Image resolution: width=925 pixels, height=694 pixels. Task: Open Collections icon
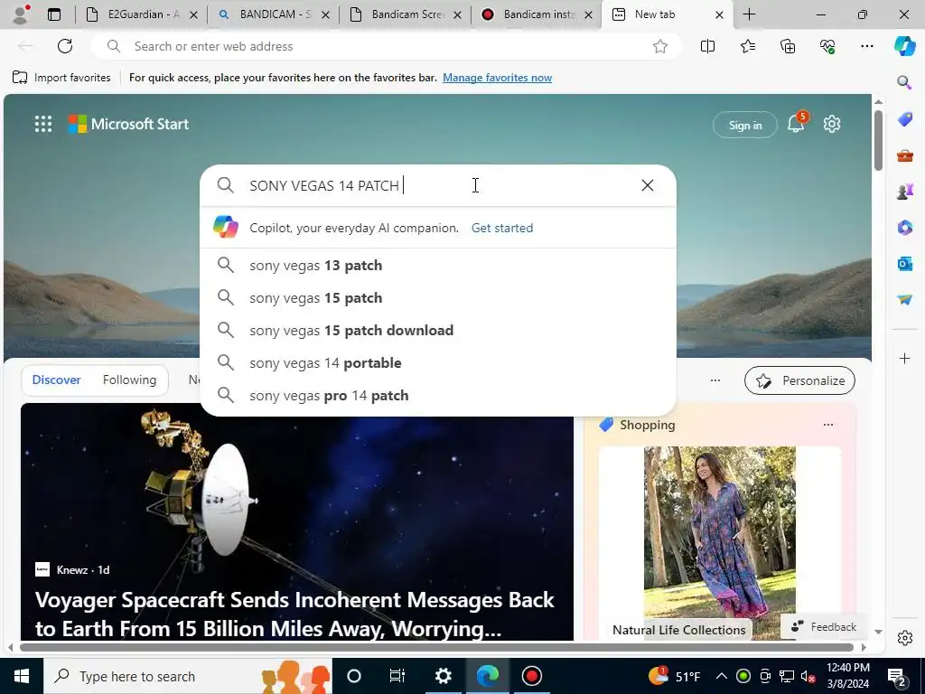(788, 46)
